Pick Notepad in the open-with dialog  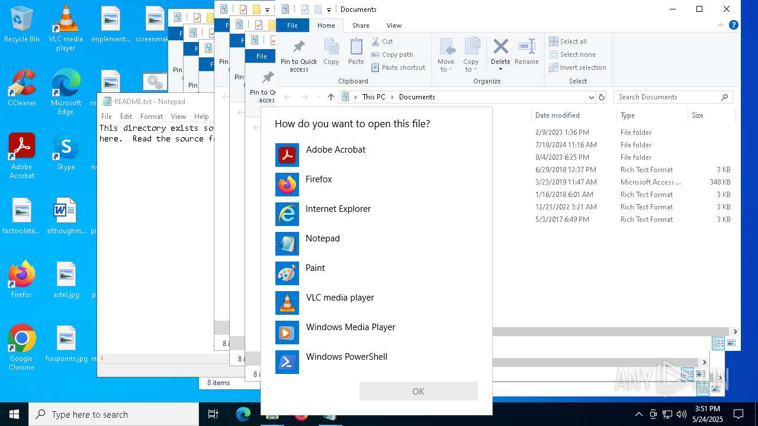[x=376, y=243]
